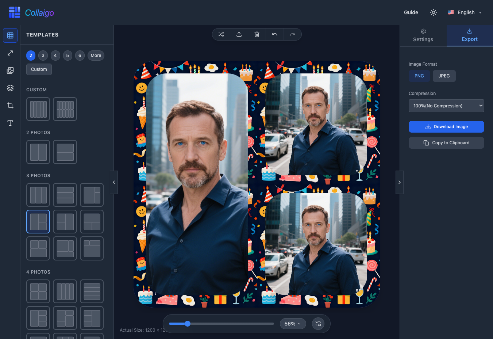Click the top-right street photo

coord(316,124)
